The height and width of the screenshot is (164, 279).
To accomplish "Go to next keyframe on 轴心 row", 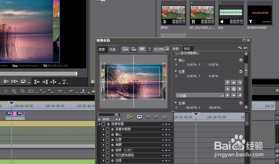I will tap(170, 135).
